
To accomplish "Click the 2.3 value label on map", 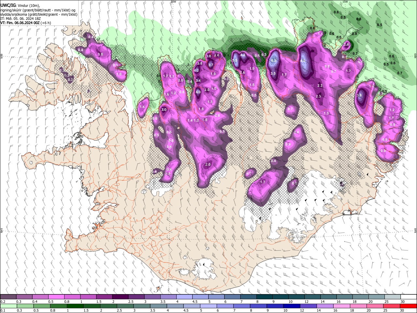I will (318, 96).
